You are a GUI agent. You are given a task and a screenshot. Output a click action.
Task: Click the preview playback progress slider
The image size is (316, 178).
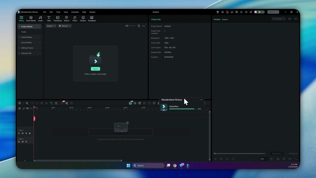point(239,154)
